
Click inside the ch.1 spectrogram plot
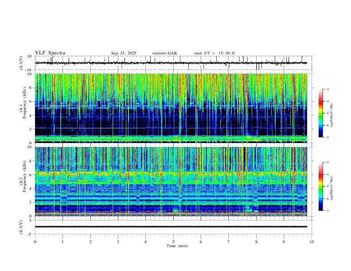tap(171, 108)
